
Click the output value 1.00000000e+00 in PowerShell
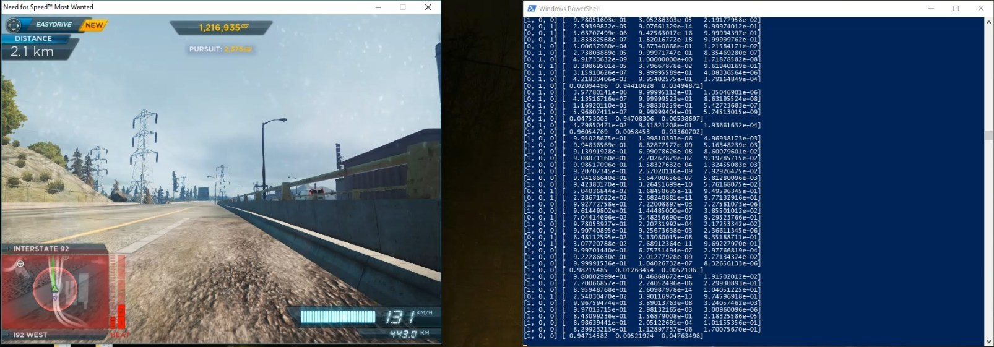665,59
